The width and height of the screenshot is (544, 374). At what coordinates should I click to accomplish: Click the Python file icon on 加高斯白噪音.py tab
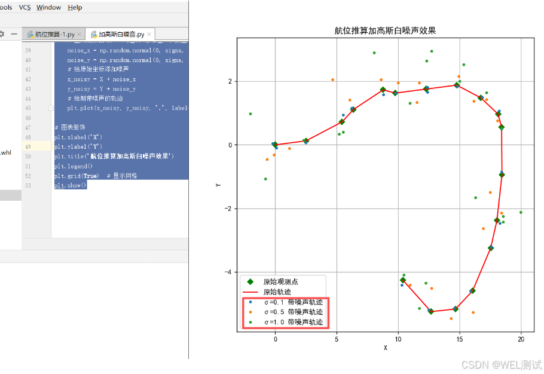(94, 34)
